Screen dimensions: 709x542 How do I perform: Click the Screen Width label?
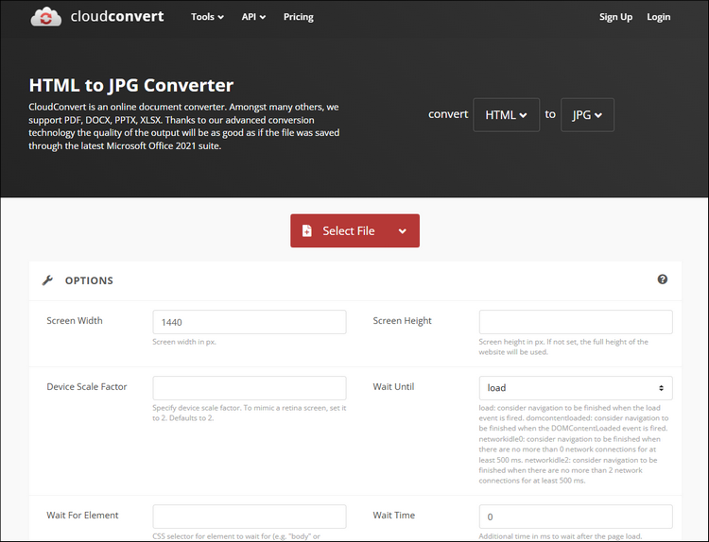(75, 321)
